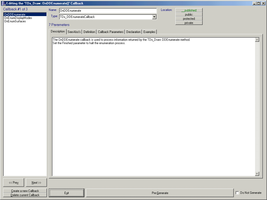
Task: Switch to the Callback Parameters tab
Action: click(x=111, y=32)
